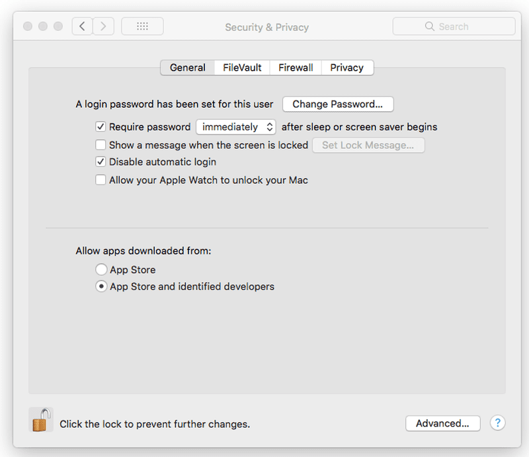Click the search magnifier icon

point(430,26)
